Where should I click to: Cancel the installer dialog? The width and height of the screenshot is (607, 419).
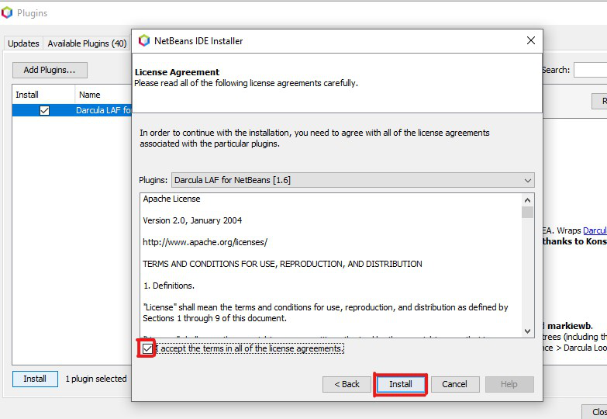click(455, 384)
